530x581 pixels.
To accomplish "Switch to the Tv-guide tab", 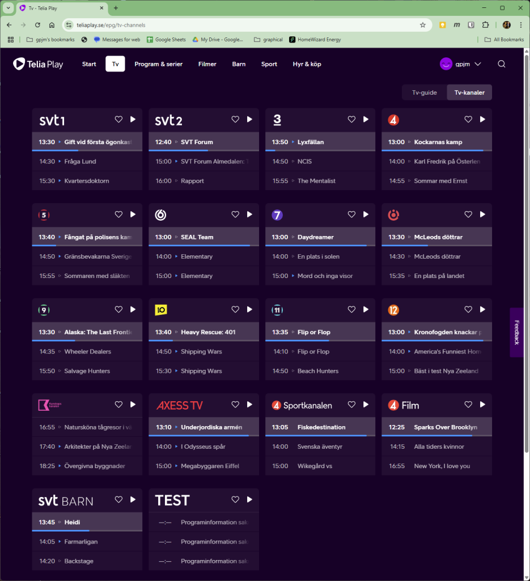I will coord(424,92).
